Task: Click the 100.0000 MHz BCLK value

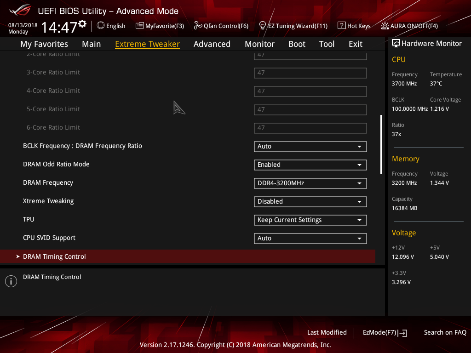Action: pyautogui.click(x=410, y=109)
